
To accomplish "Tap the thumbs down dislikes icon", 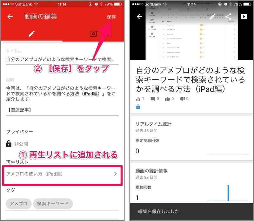I will (182, 99).
